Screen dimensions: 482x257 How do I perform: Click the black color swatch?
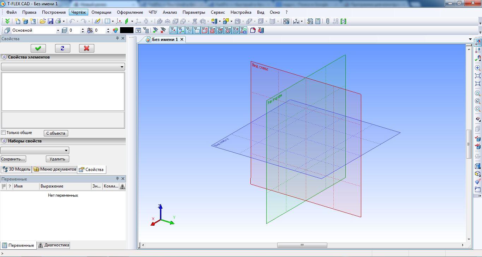pos(126,31)
